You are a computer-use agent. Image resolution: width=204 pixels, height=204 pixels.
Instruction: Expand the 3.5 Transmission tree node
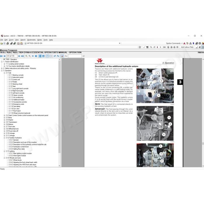4,122
